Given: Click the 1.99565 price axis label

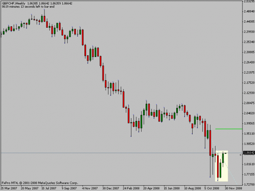Looking at the screenshot, I should point(249,123).
